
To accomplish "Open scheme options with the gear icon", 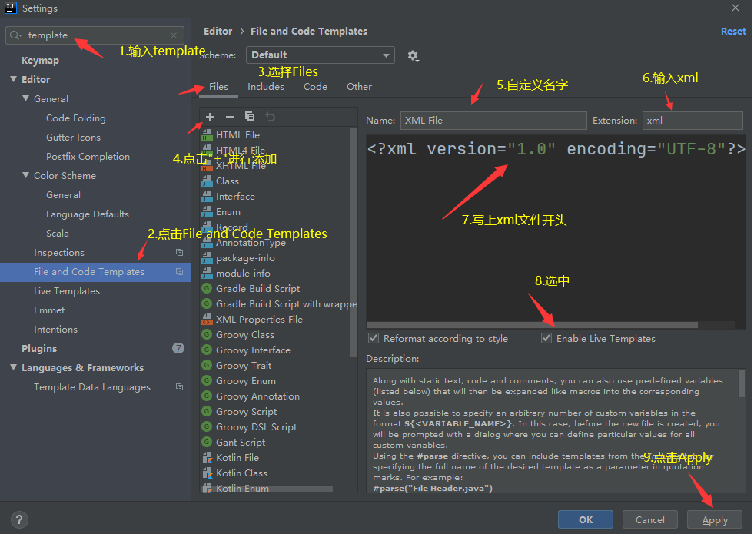I will tap(414, 55).
